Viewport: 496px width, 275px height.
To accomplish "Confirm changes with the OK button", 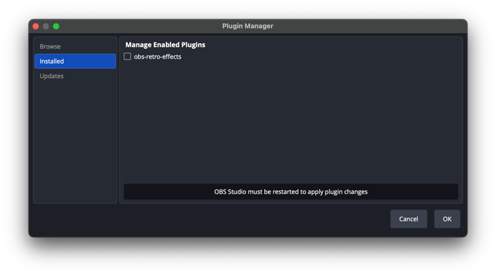I will point(447,219).
